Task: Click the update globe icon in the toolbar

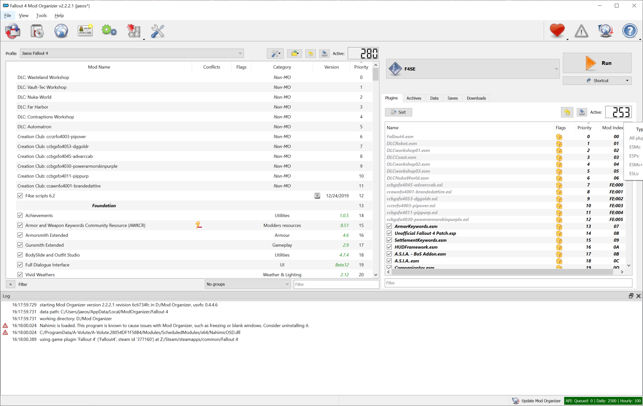Action: tap(605, 31)
